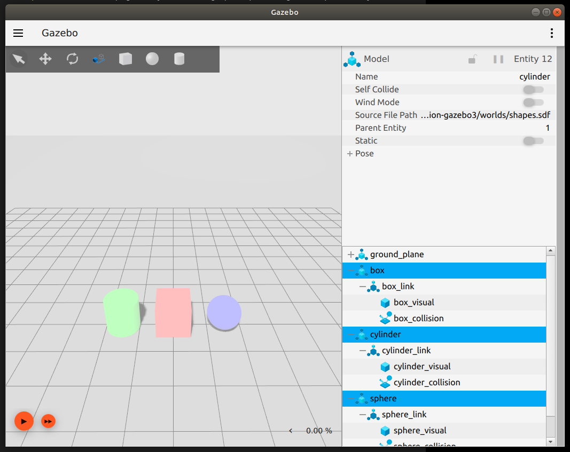This screenshot has width=570, height=452.
Task: Click the cylinder_link link icon
Action: point(373,351)
